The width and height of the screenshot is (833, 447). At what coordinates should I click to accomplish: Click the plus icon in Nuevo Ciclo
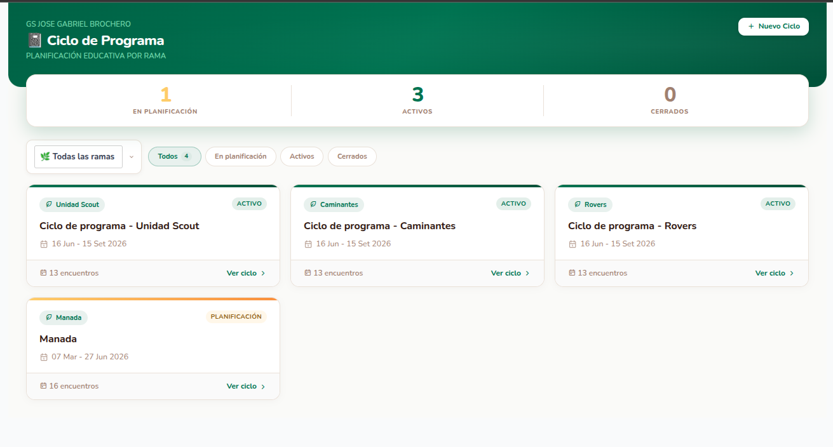751,27
